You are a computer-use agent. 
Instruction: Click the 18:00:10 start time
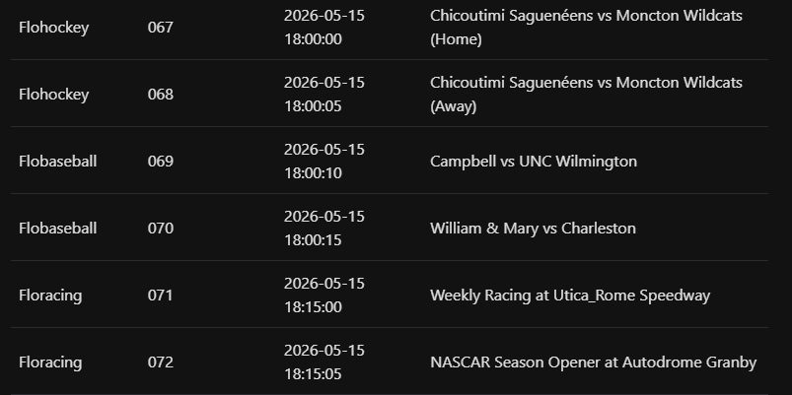[314, 173]
